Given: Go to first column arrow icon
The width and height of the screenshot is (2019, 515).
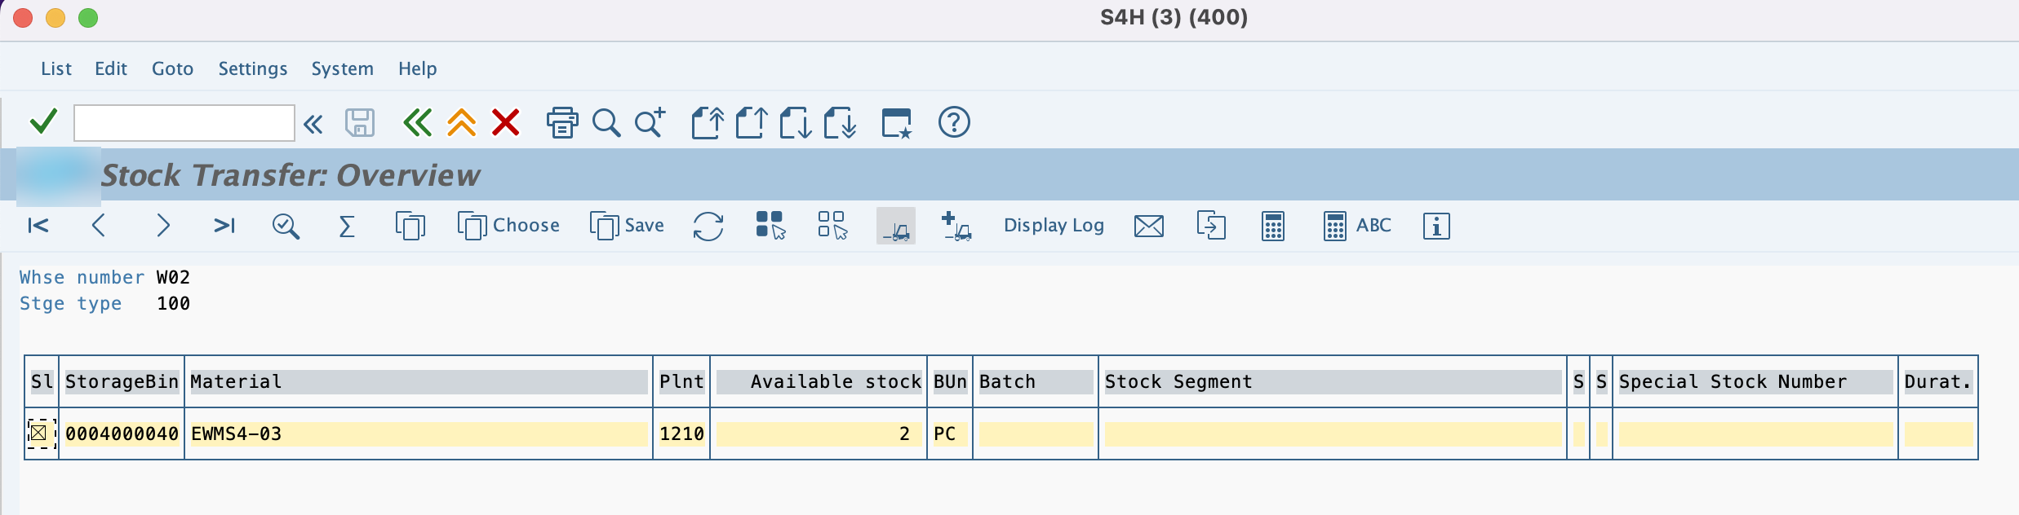Looking at the screenshot, I should (x=38, y=226).
